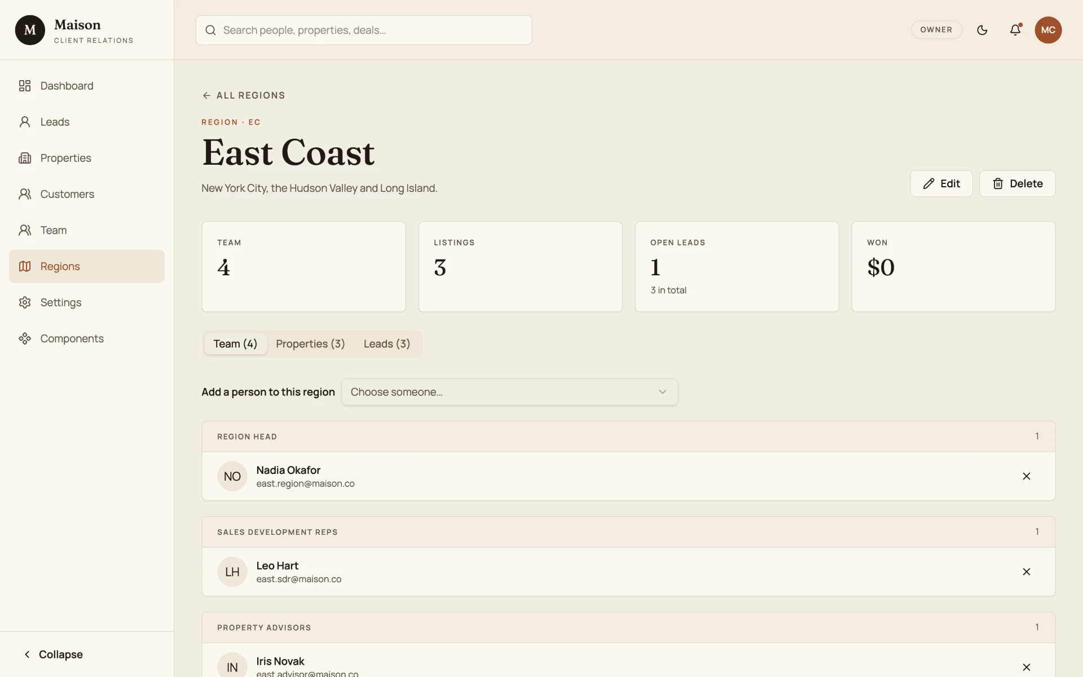Image resolution: width=1083 pixels, height=677 pixels.
Task: Click the Won $0 stat card
Action: [x=953, y=266]
